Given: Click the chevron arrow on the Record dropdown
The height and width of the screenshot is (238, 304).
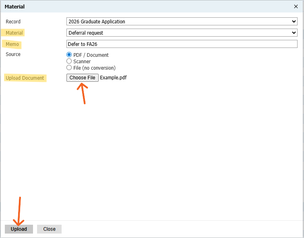Looking at the screenshot, I should 294,21.
